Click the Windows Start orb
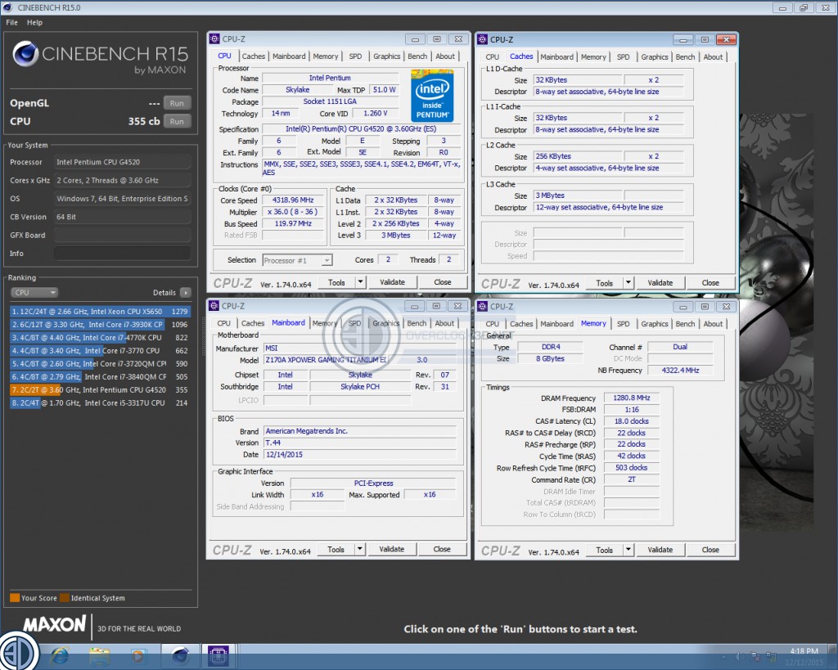 click(x=18, y=653)
